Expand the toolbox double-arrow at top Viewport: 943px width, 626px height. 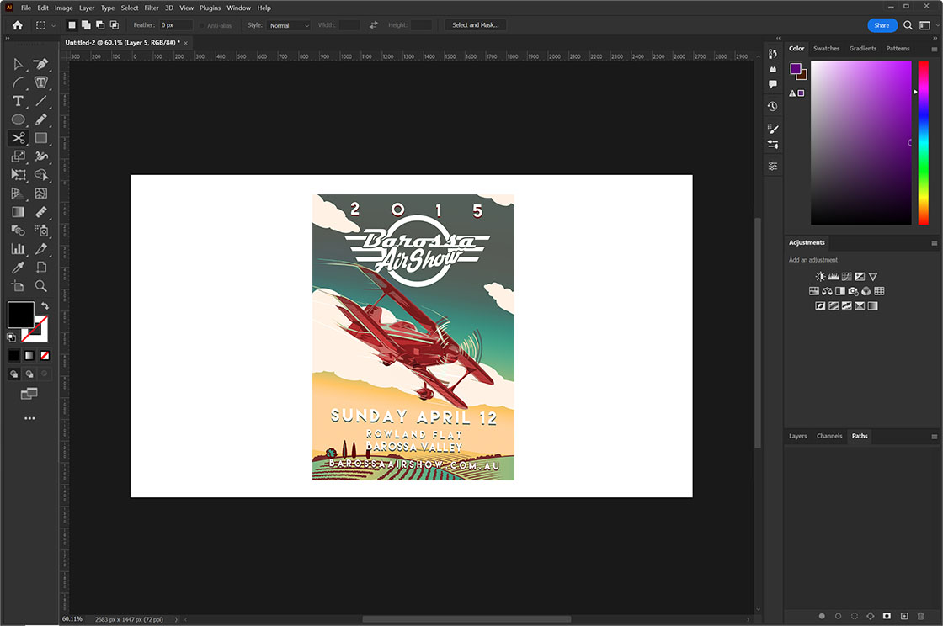tap(8, 38)
